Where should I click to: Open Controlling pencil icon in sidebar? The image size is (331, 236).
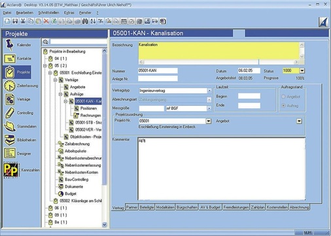click(x=10, y=113)
